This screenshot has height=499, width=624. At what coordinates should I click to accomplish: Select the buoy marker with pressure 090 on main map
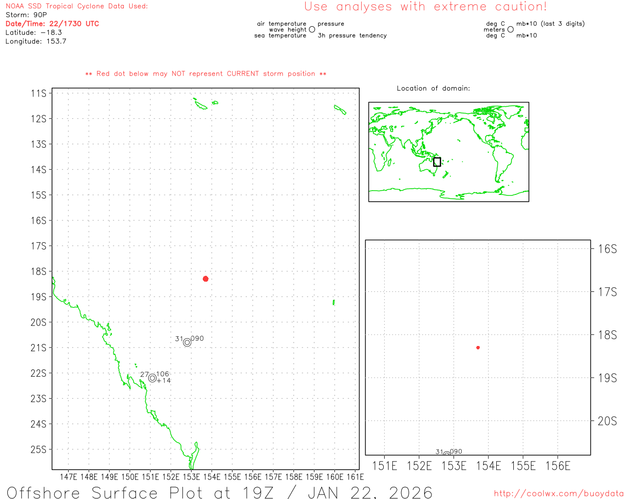point(187,343)
